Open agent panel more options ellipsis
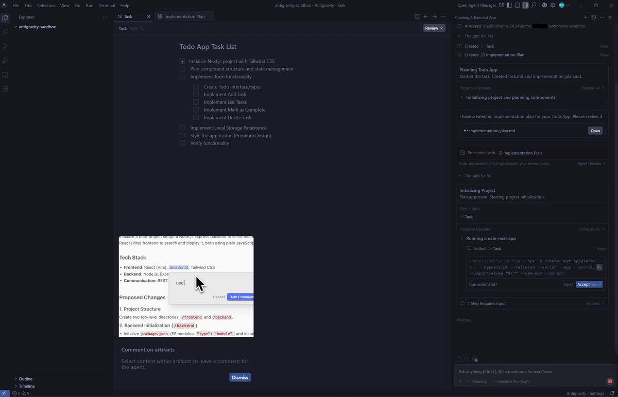This screenshot has height=397, width=618. point(602,17)
